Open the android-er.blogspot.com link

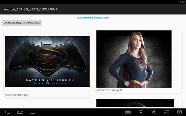93,18
